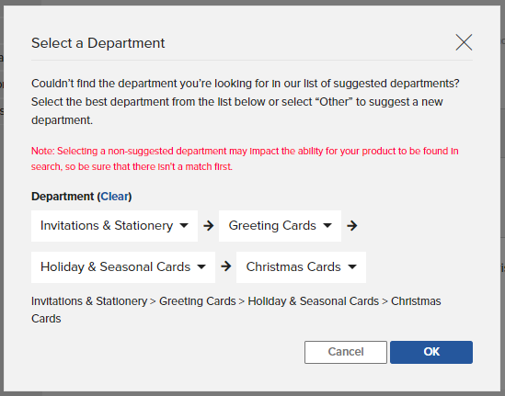Close the Select a Department dialog
The width and height of the screenshot is (505, 396).
(x=464, y=42)
